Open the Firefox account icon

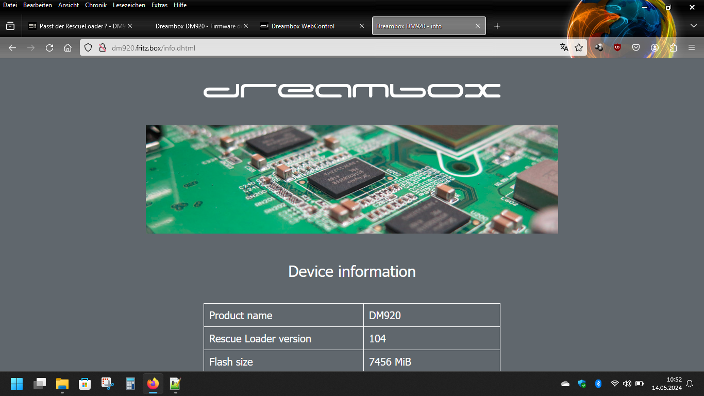[655, 47]
